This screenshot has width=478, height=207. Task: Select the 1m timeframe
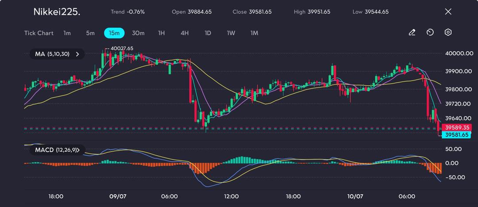(x=67, y=33)
